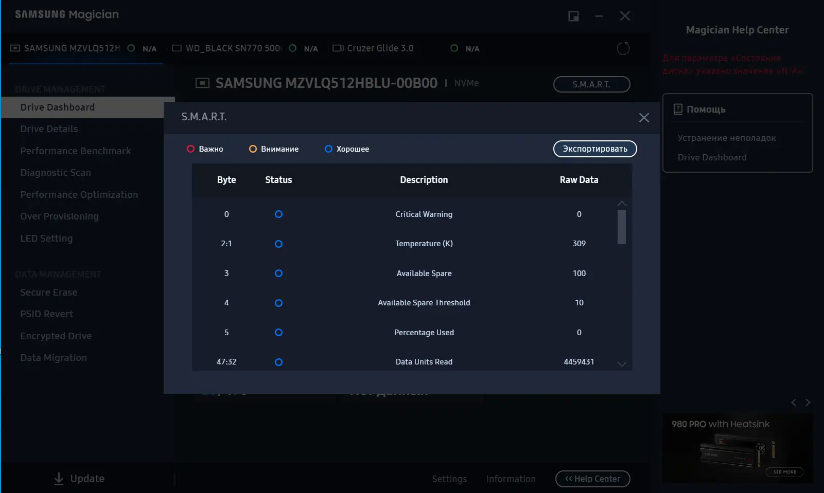Click status indicator on Cruzer Glide tab
Viewport: 824px width, 493px height.
(x=454, y=48)
